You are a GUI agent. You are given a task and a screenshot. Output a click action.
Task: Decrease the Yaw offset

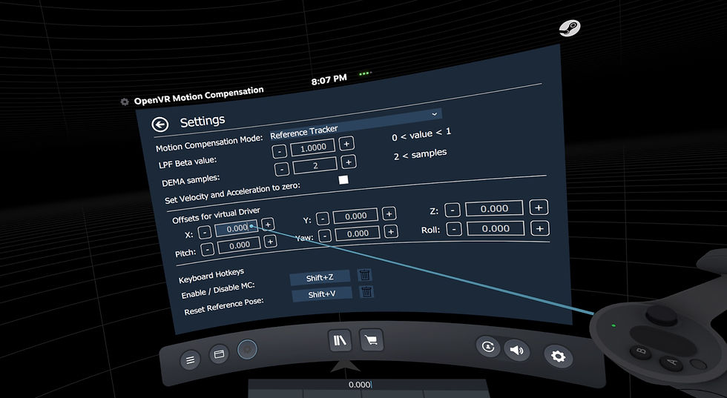coord(325,236)
